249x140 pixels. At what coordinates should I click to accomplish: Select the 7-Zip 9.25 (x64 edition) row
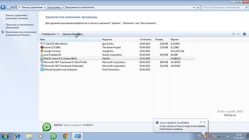[x=117, y=44]
